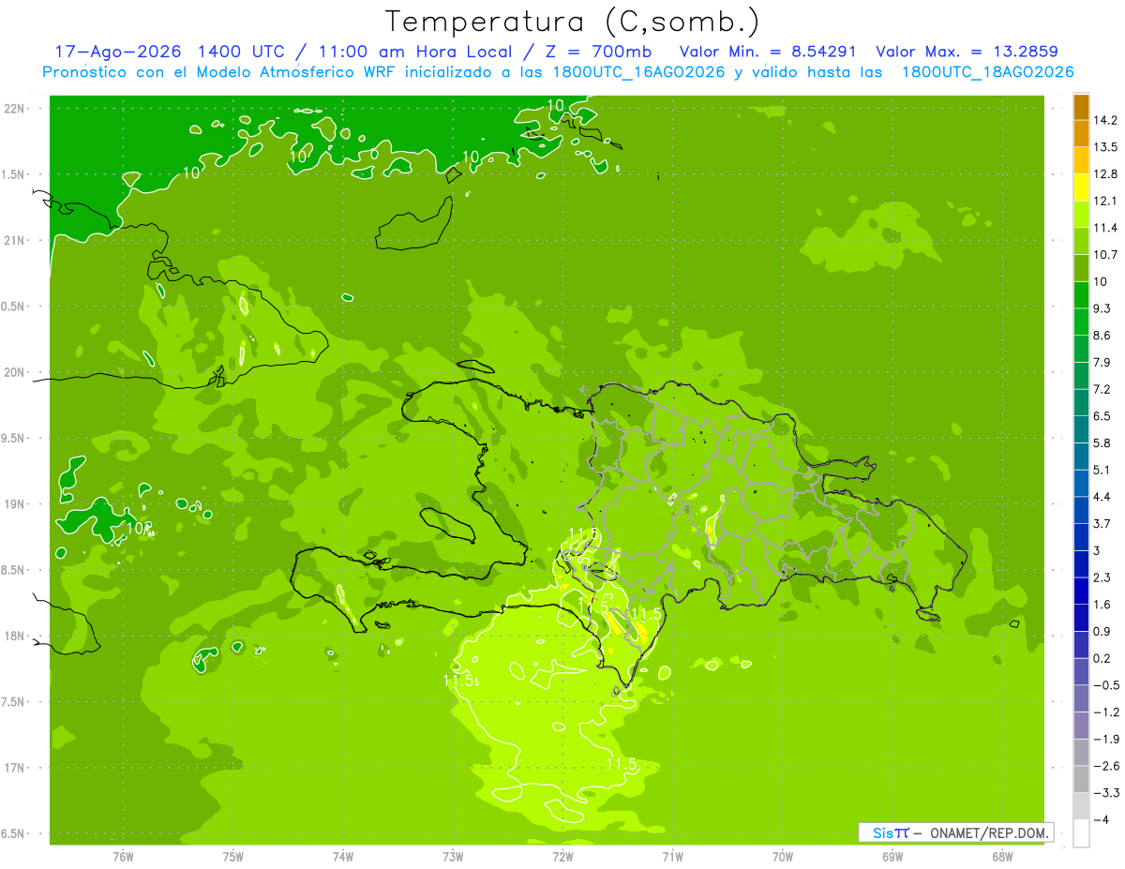Screen dimensions: 1125x869
Task: Click the 73W longitude axis label
Action: (x=453, y=857)
